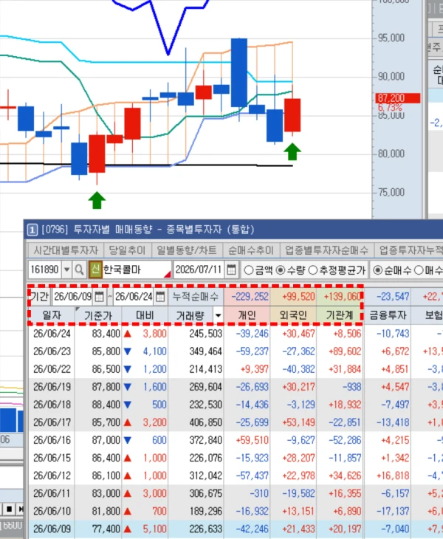This screenshot has height=539, width=443.
Task: Click 개인 value +59,510
Action: click(252, 440)
